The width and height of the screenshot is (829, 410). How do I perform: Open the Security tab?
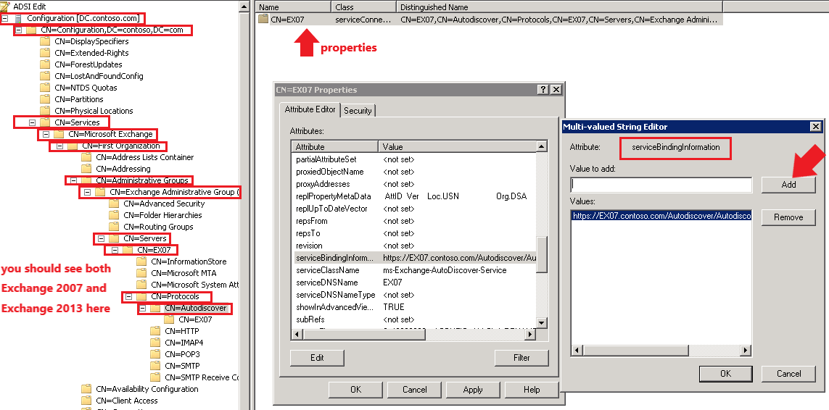point(358,110)
